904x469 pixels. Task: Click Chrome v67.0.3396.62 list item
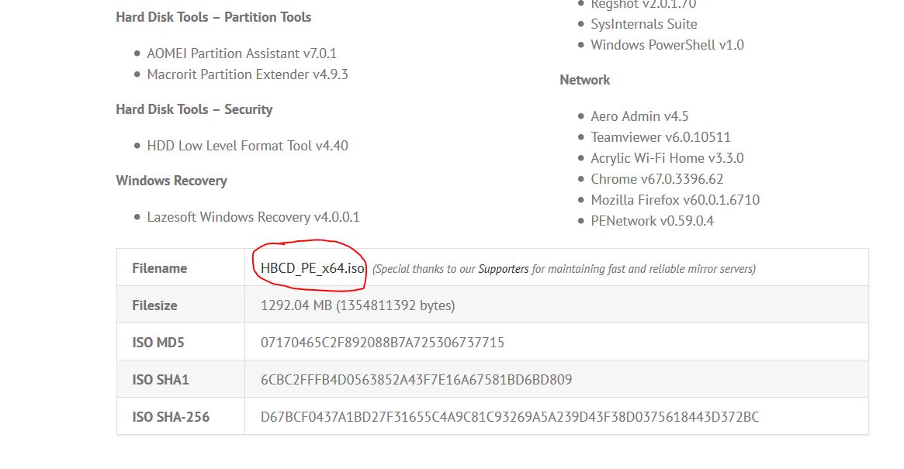coord(656,179)
